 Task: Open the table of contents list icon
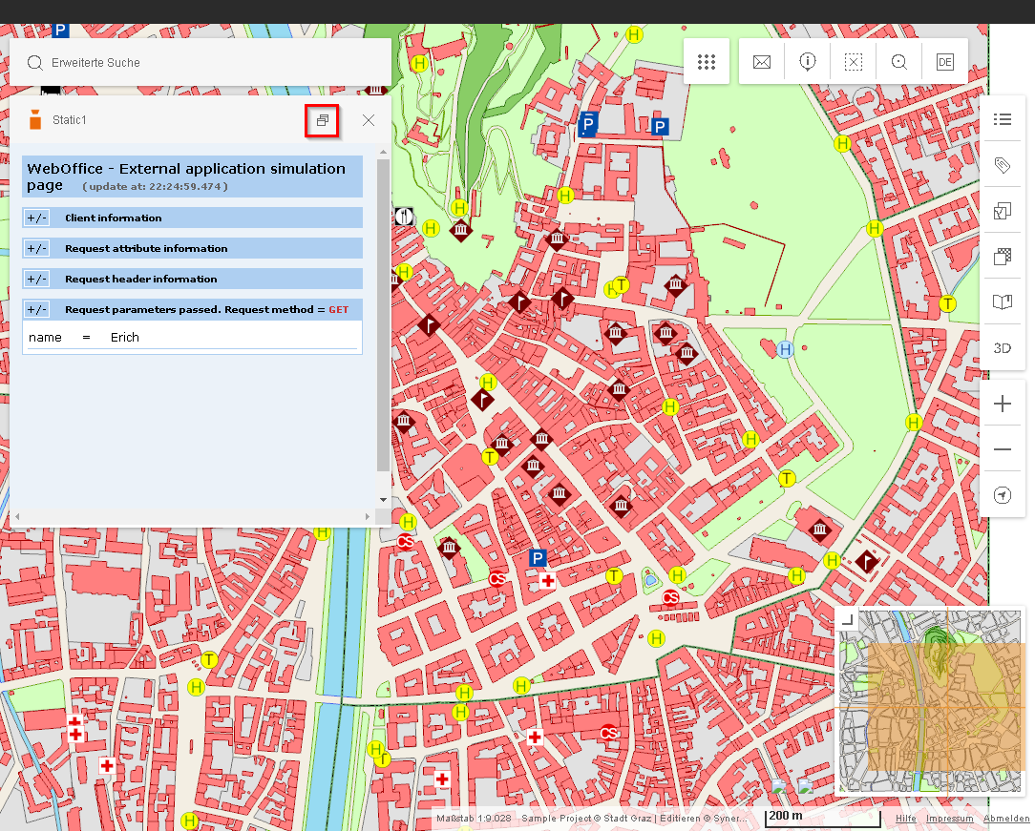coord(1002,119)
